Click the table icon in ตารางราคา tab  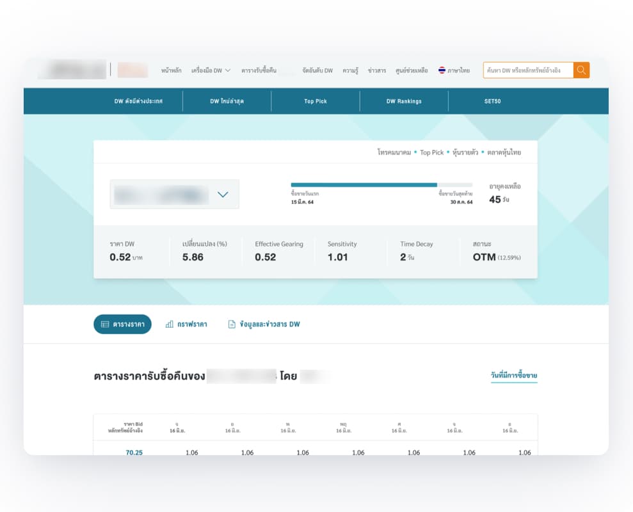(x=105, y=324)
